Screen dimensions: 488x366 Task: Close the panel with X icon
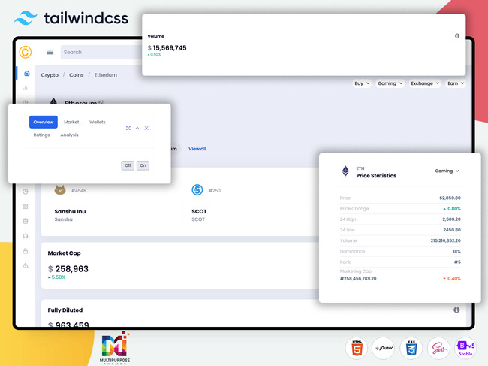click(x=146, y=128)
